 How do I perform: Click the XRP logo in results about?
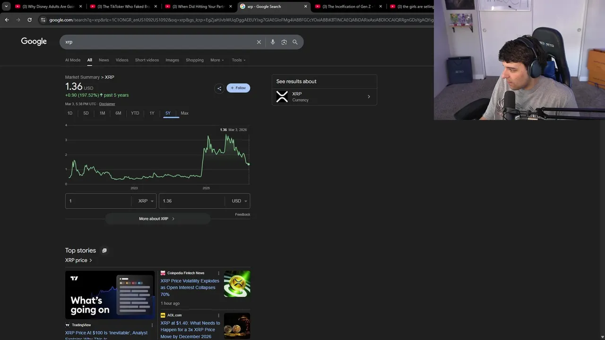(282, 97)
